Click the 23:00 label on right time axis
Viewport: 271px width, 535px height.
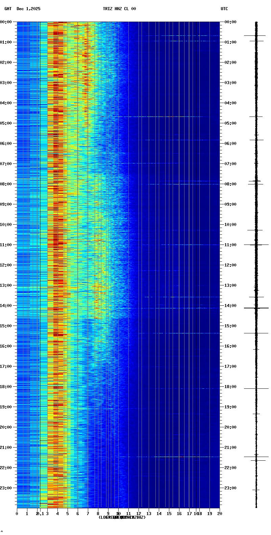click(x=230, y=488)
